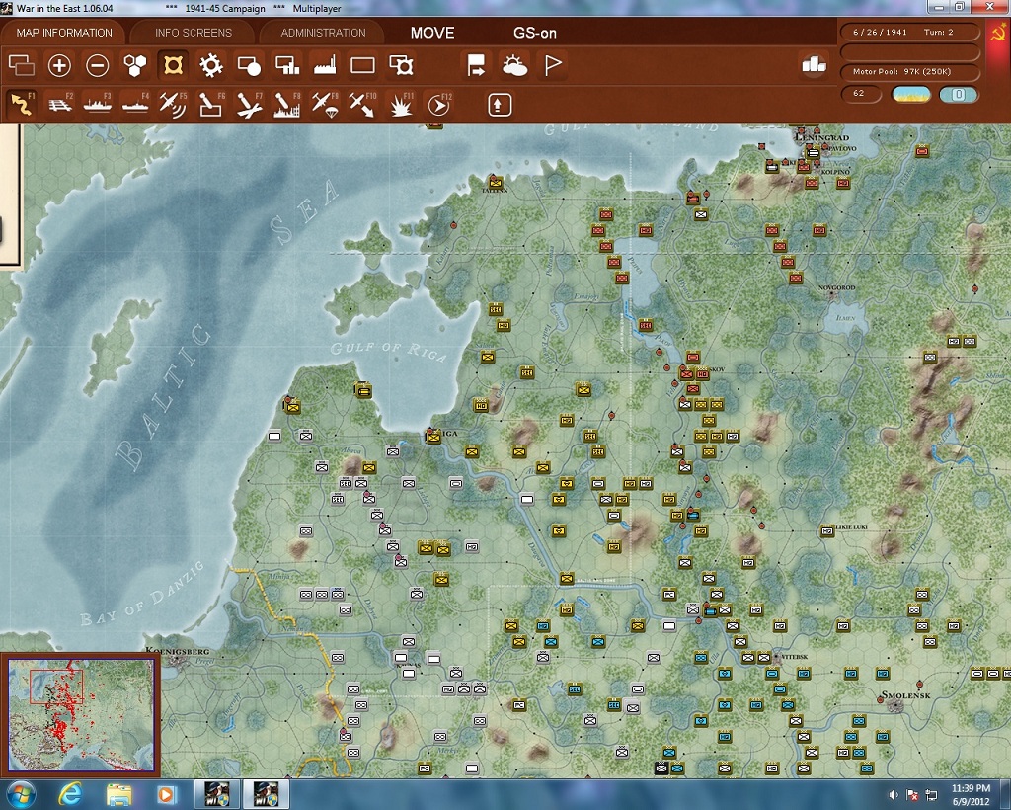1011x810 pixels.
Task: Select the F10 air transfer mode
Action: pos(363,105)
